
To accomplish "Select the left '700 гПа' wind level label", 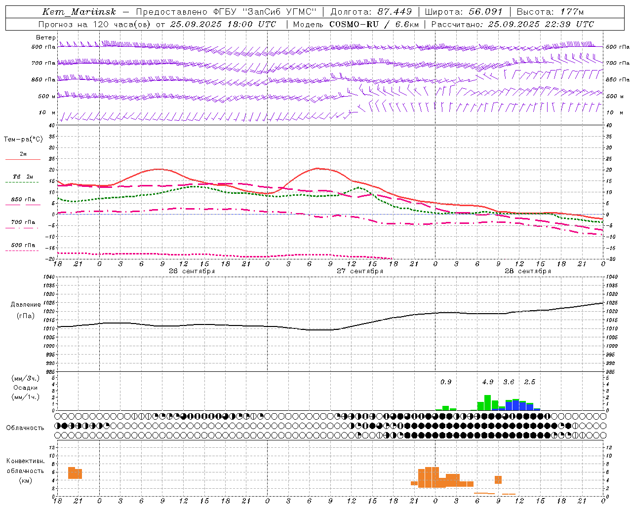I will coord(43,63).
